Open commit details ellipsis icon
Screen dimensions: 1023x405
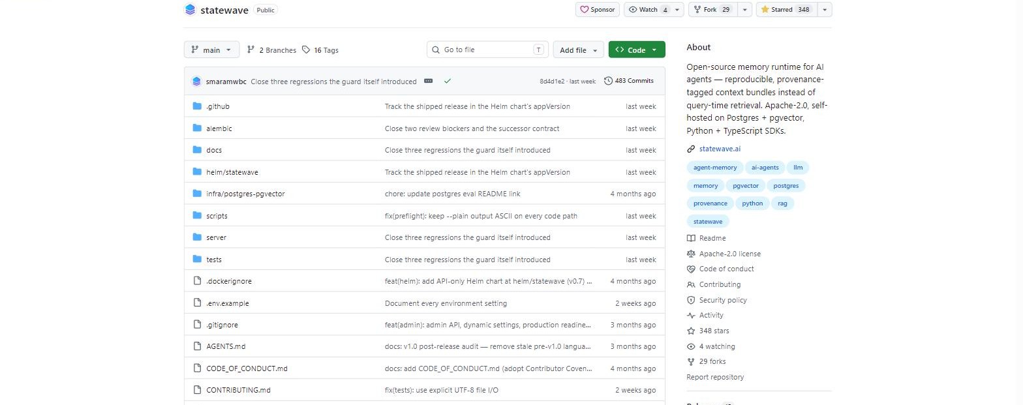point(428,82)
